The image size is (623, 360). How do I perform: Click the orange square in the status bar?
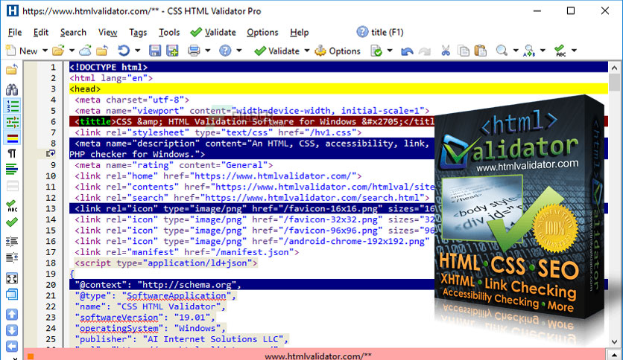tap(31, 356)
